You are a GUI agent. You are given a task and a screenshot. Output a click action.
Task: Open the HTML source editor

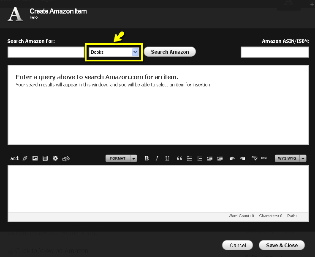[265, 158]
